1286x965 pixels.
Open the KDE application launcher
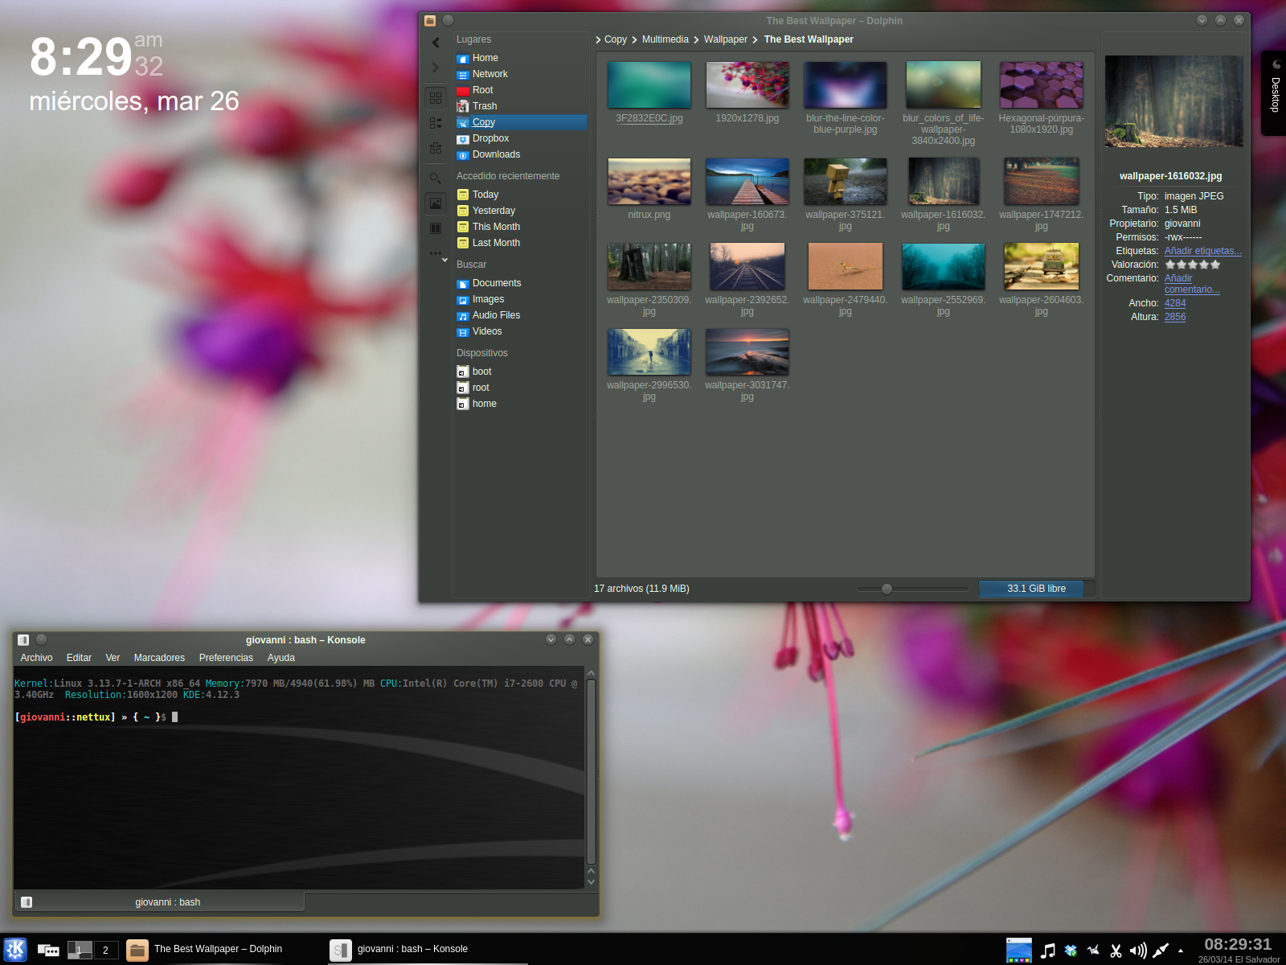coord(14,950)
